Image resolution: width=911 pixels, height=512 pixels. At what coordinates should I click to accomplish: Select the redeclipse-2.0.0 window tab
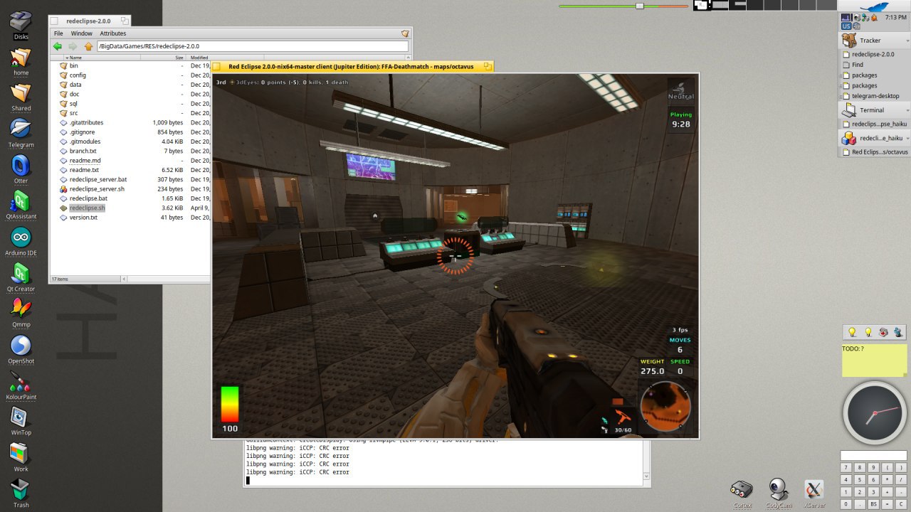tap(89, 21)
